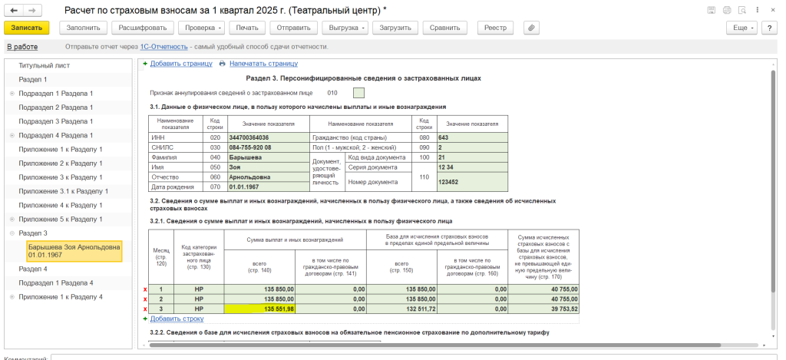Open the vertical three-dot menu icon
The width and height of the screenshot is (786, 360).
(755, 10)
